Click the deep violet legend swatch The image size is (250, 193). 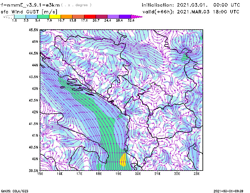point(125,17)
